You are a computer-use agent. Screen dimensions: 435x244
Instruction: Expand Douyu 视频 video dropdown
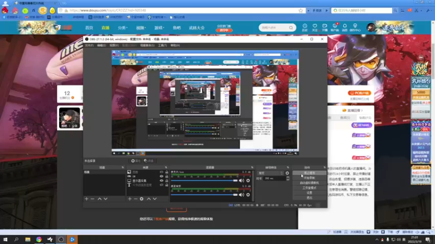tap(141, 28)
